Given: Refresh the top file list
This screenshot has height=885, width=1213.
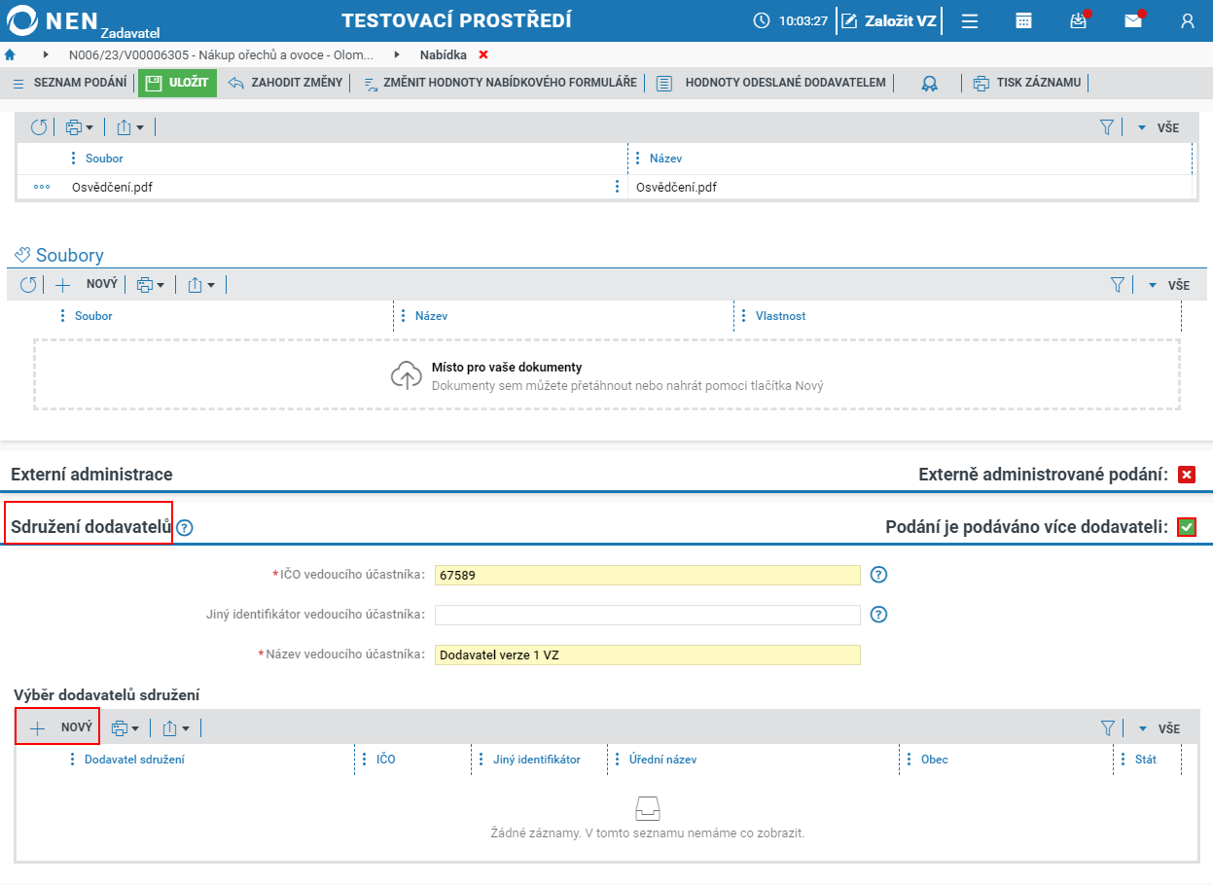Looking at the screenshot, I should 39,127.
